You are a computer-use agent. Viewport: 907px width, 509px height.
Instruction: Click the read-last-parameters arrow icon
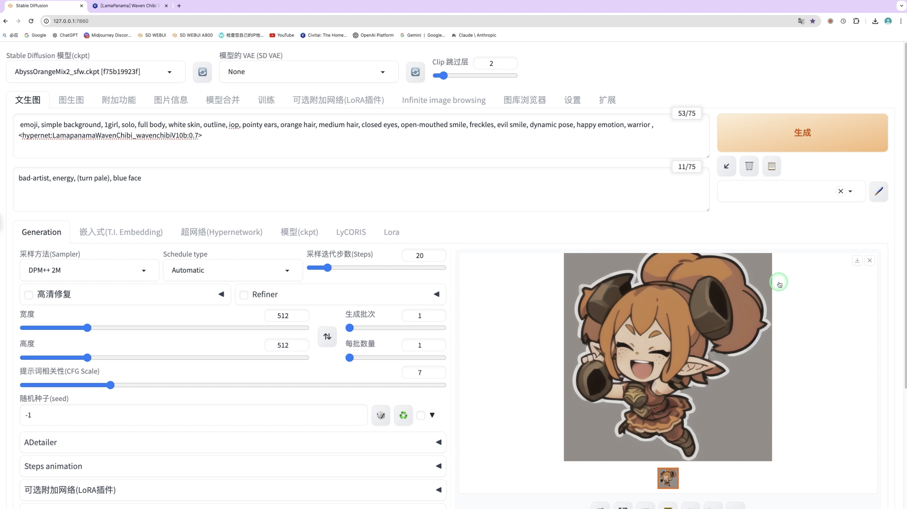coord(727,166)
